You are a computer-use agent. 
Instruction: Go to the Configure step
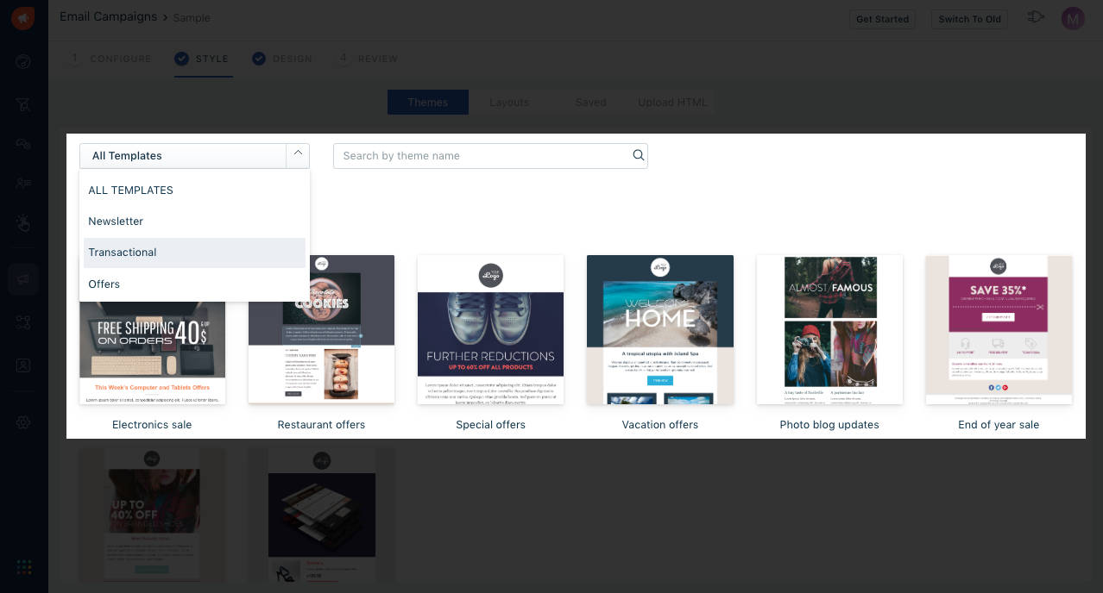(x=110, y=59)
